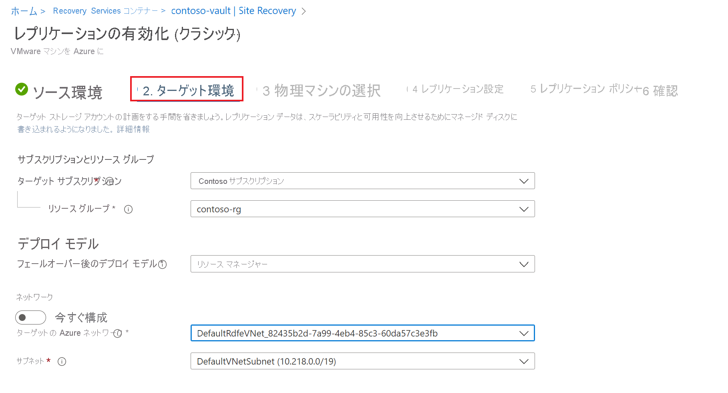728x393 pixels.
Task: Click the green check icon beside ソース環境
Action: click(x=22, y=89)
